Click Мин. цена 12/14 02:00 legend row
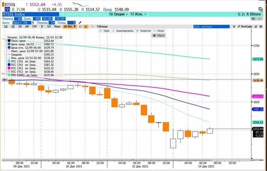 (x=31, y=58)
